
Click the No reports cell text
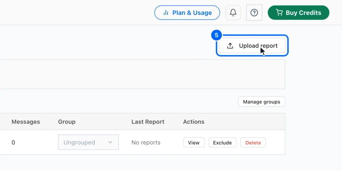pos(146,142)
